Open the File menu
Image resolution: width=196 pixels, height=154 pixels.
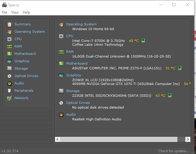click(x=4, y=12)
